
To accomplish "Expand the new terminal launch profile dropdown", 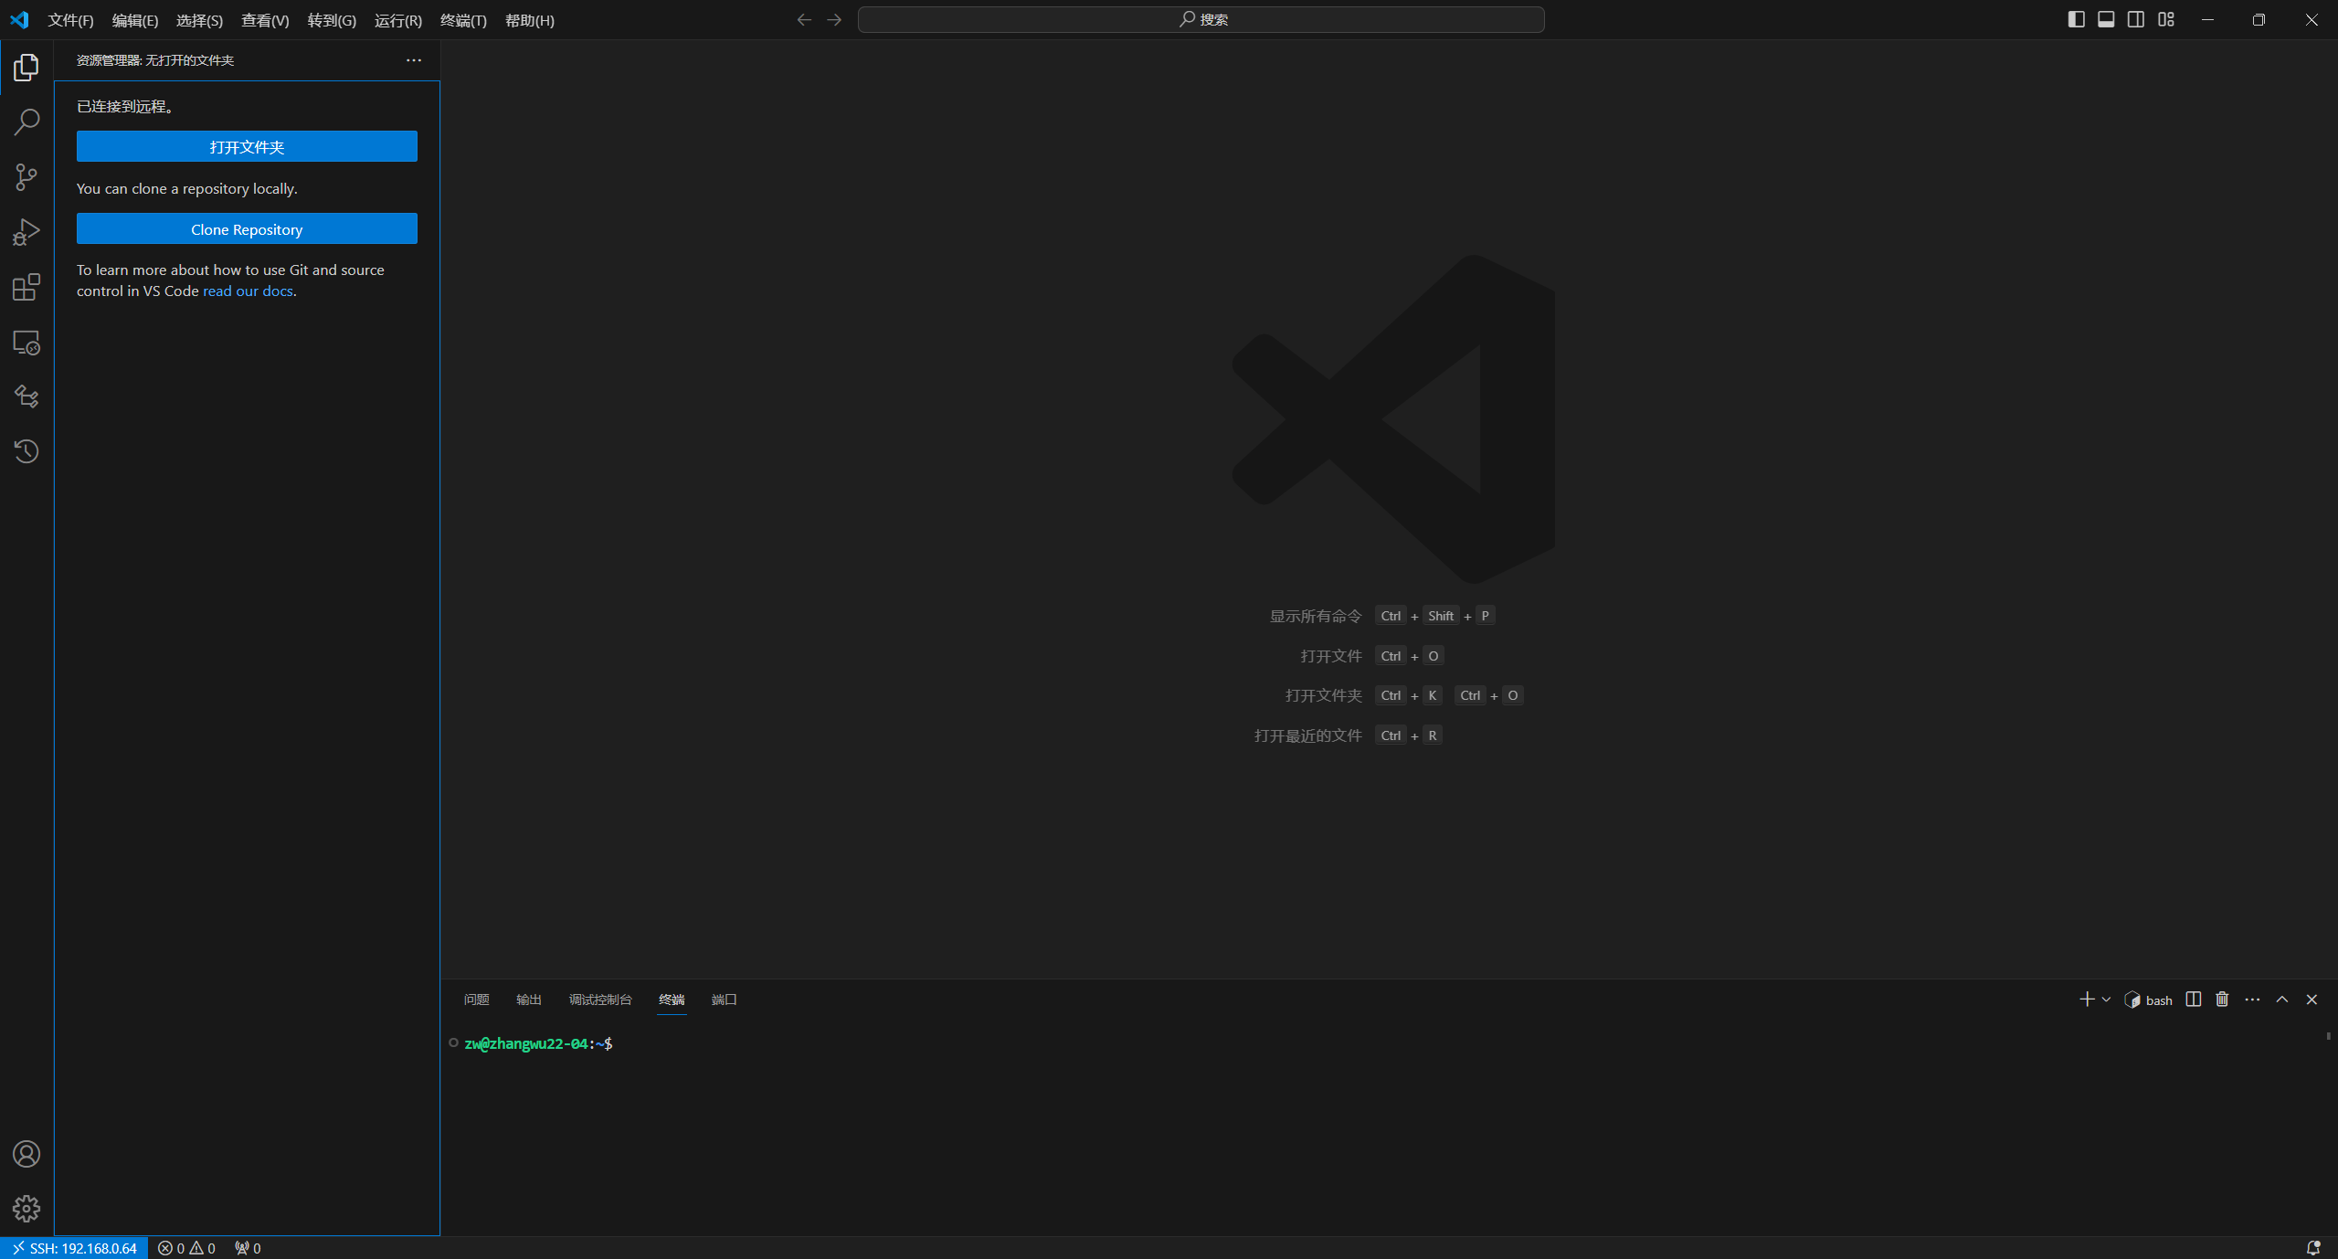I will (x=2106, y=1000).
